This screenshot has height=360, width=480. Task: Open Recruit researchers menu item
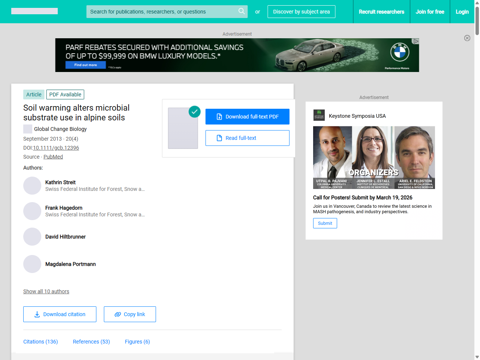381,12
